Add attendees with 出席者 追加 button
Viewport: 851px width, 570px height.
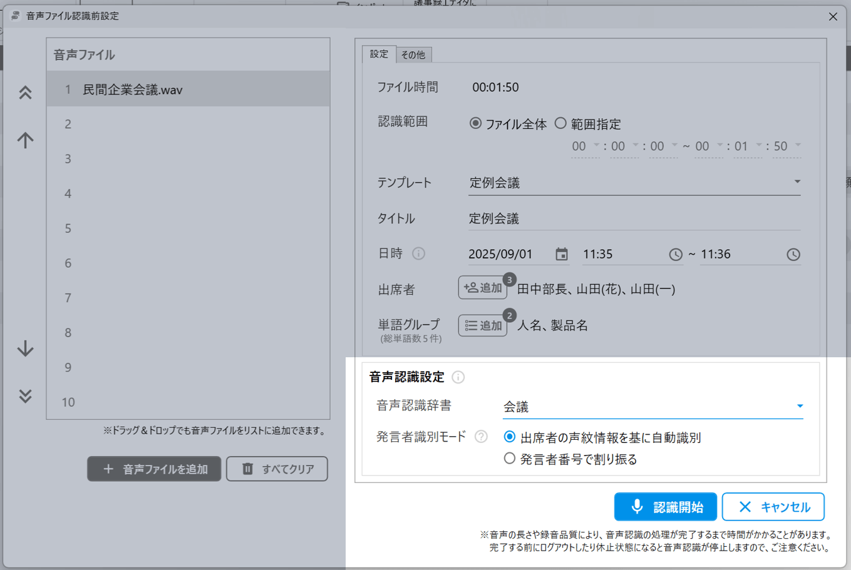click(x=483, y=288)
